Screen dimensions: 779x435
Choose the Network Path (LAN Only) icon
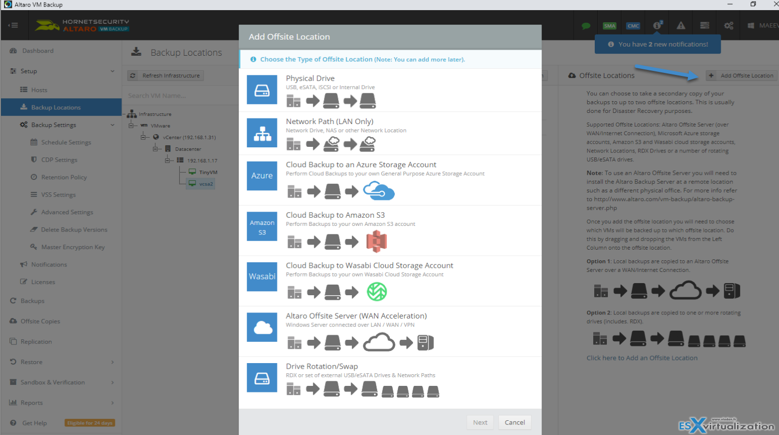point(262,133)
